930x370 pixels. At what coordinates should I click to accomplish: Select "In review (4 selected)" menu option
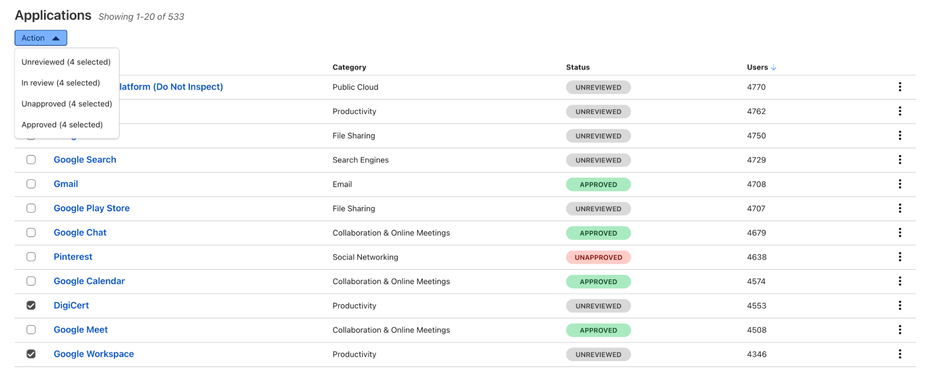point(60,83)
